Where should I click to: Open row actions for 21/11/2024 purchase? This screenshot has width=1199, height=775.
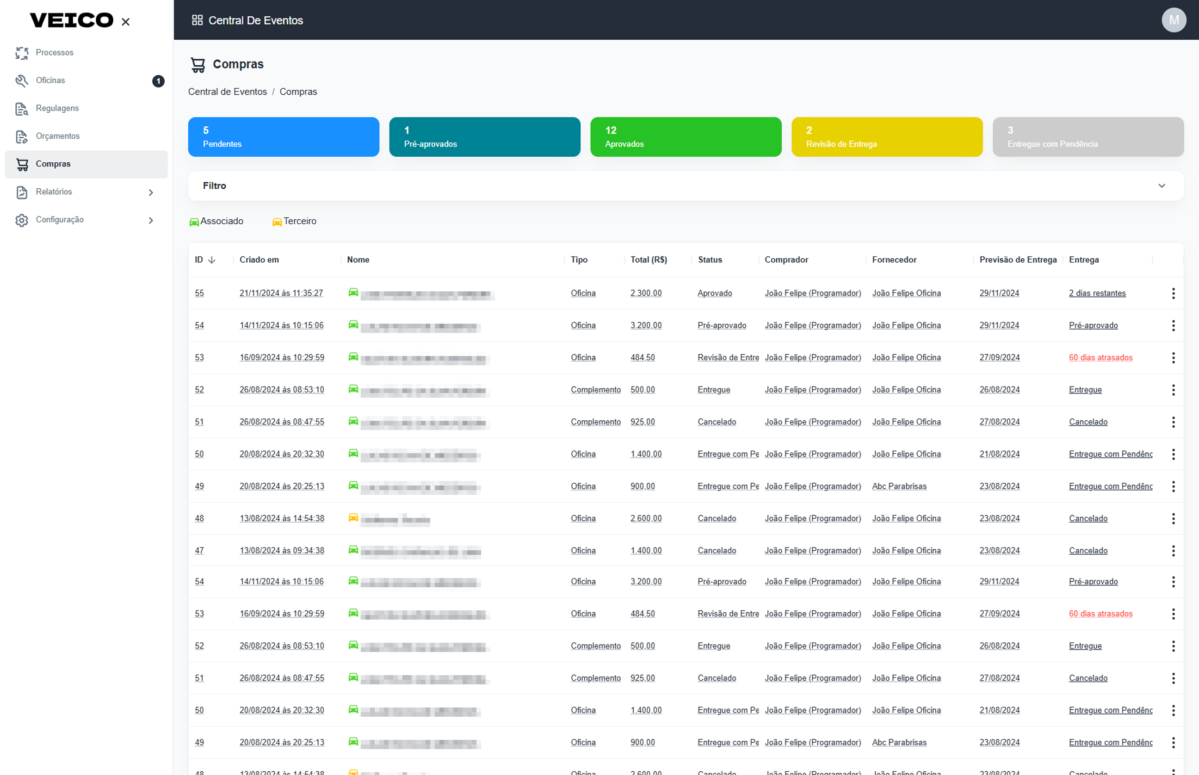(x=1173, y=293)
